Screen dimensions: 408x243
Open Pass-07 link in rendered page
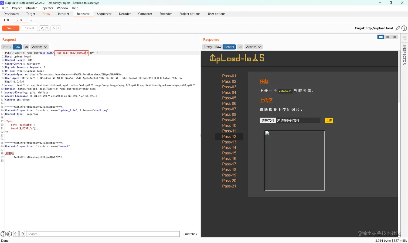(x=229, y=109)
